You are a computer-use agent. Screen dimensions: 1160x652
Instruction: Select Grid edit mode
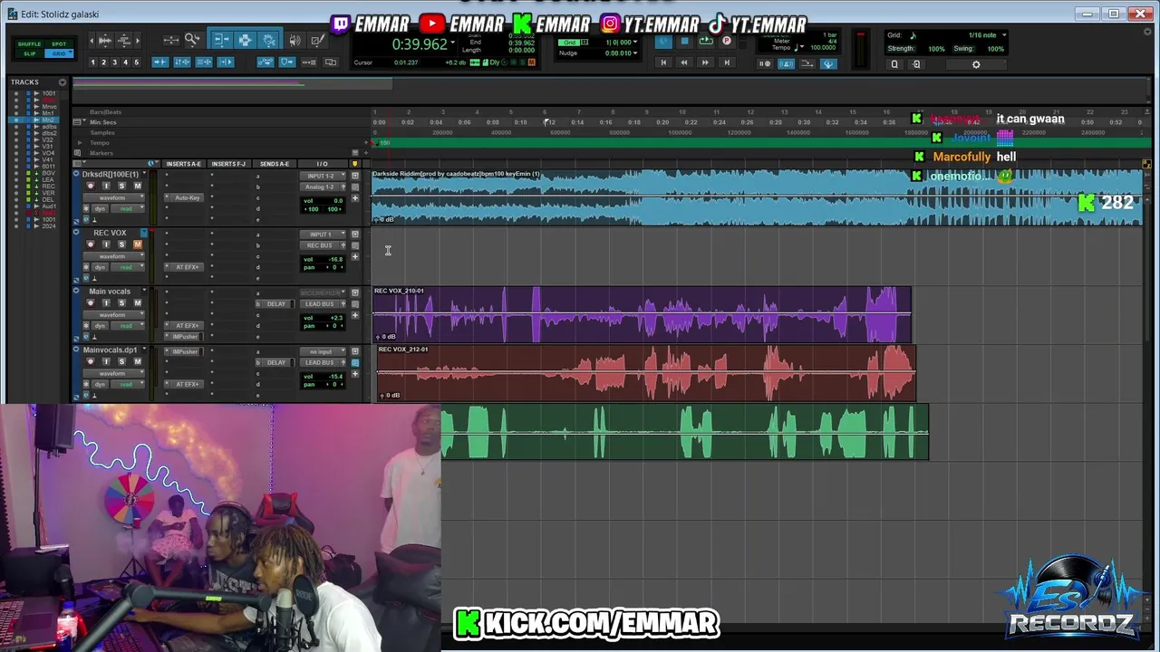click(x=59, y=53)
